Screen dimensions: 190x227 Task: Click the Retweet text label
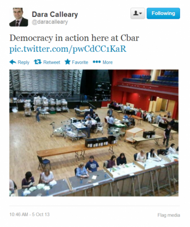(x=51, y=62)
